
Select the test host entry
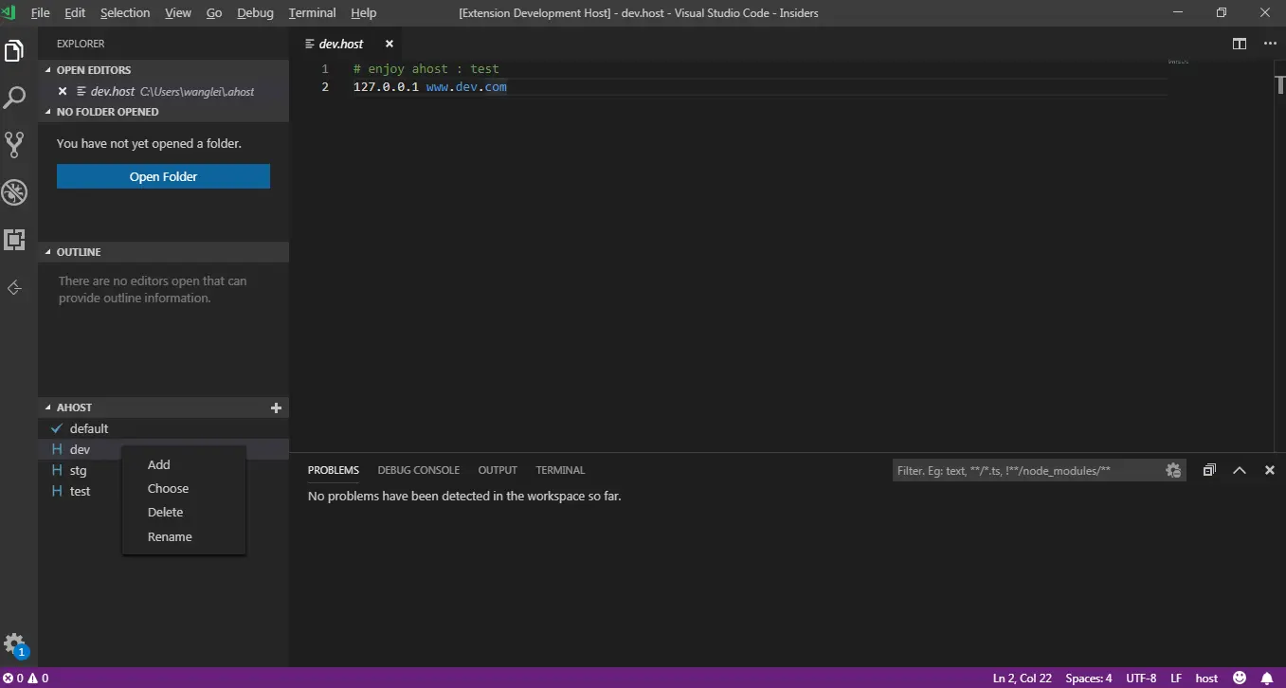[80, 491]
